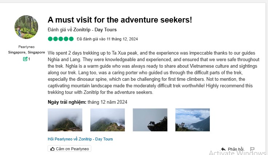Screen dimensions: 268x155
Task: Click Pearlyneo's profile avatar photo
Action: click(x=26, y=27)
